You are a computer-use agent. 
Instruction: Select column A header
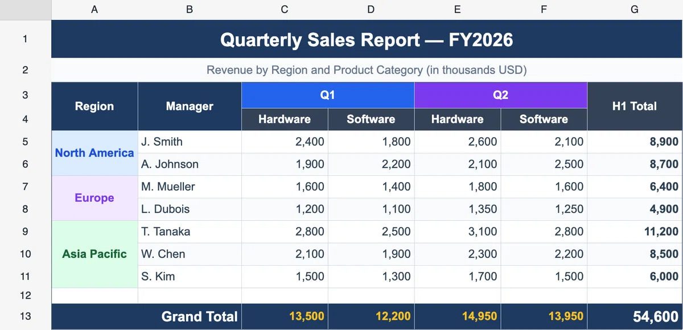tap(94, 10)
